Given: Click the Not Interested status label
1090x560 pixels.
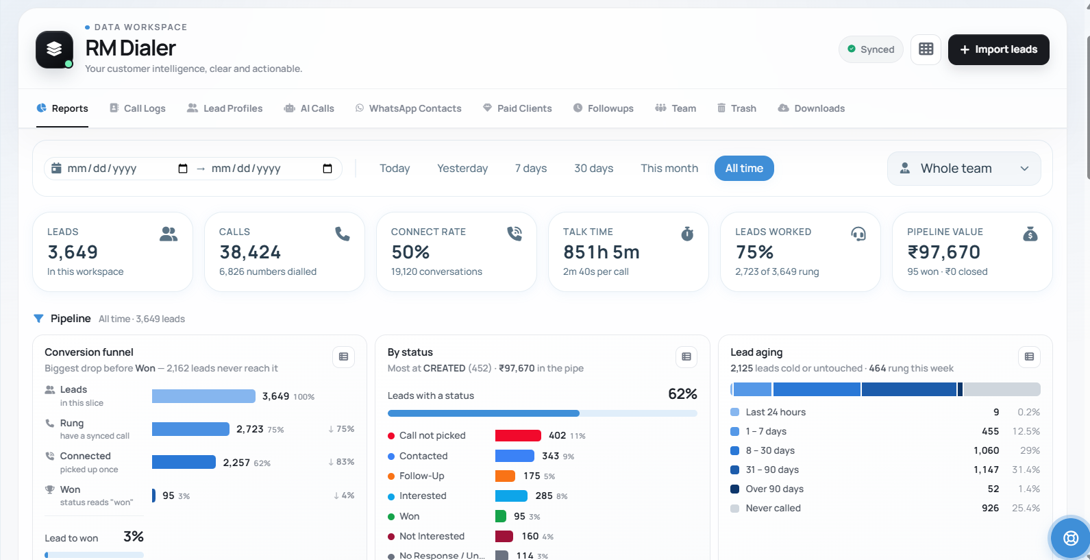Looking at the screenshot, I should [x=432, y=536].
